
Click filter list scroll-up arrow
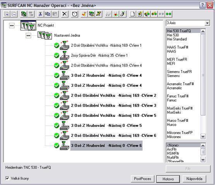point(203,146)
